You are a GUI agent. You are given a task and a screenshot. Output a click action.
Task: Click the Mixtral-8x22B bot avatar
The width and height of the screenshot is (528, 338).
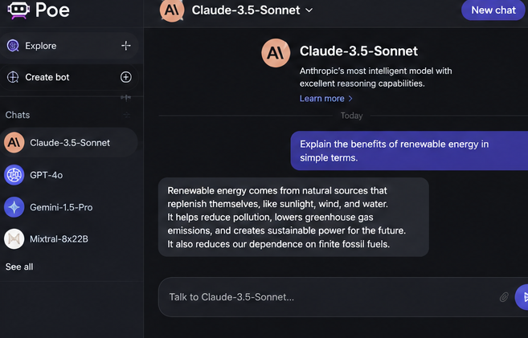[x=14, y=238]
